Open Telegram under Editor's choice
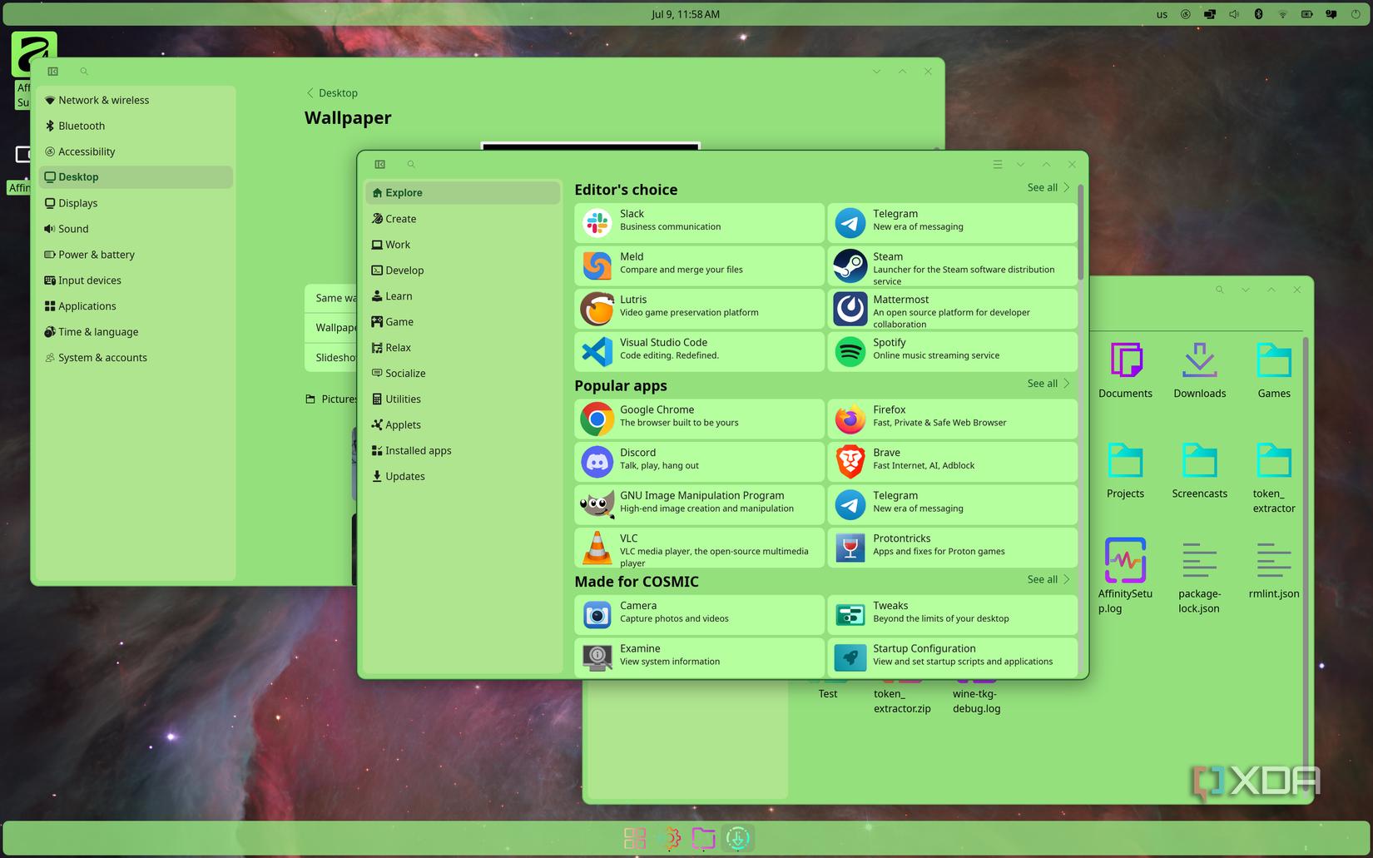The image size is (1373, 858). coord(952,222)
